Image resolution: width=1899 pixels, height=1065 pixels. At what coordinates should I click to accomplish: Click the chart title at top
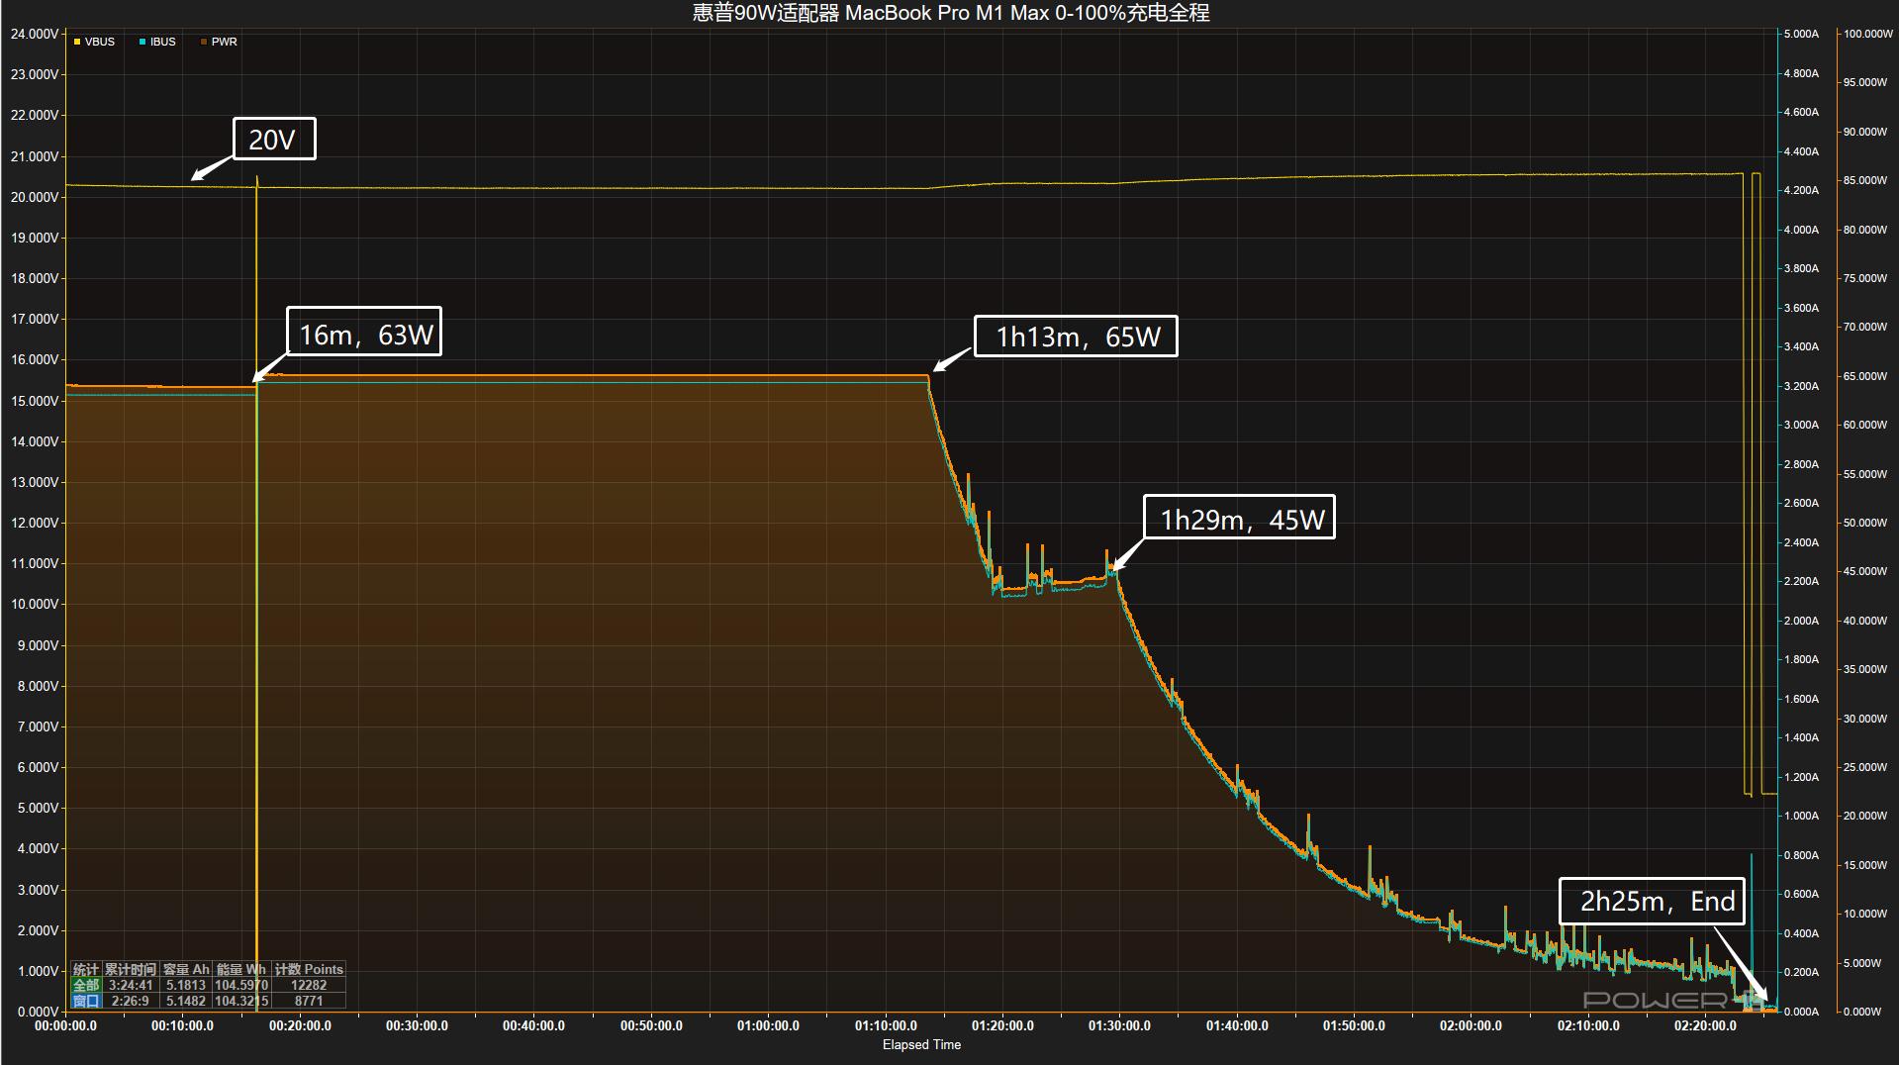click(950, 13)
